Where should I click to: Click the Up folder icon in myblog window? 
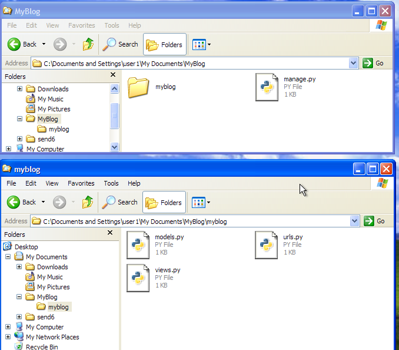click(88, 202)
